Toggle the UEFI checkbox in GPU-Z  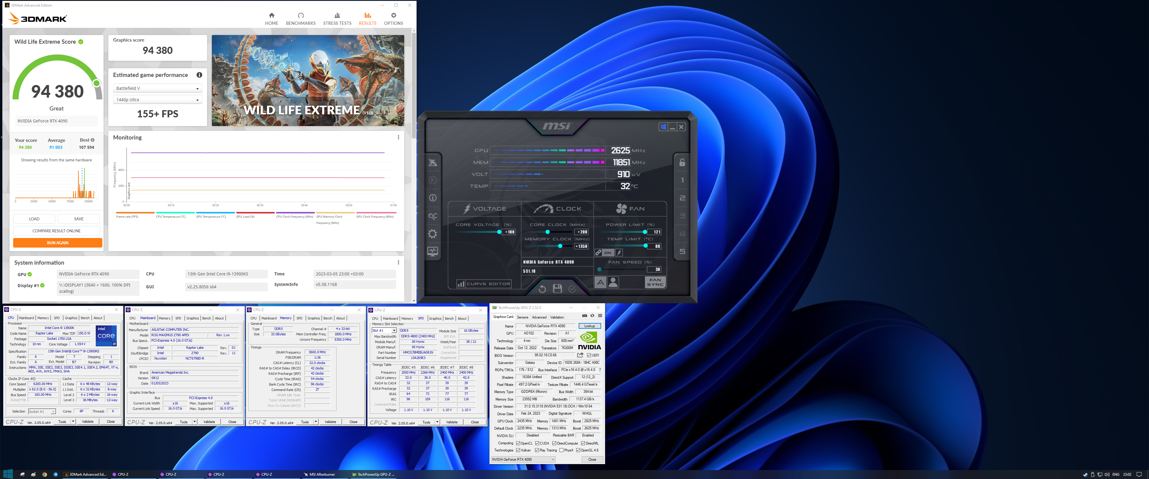(589, 355)
